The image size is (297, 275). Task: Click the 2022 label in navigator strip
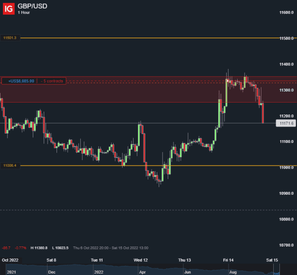point(99,272)
